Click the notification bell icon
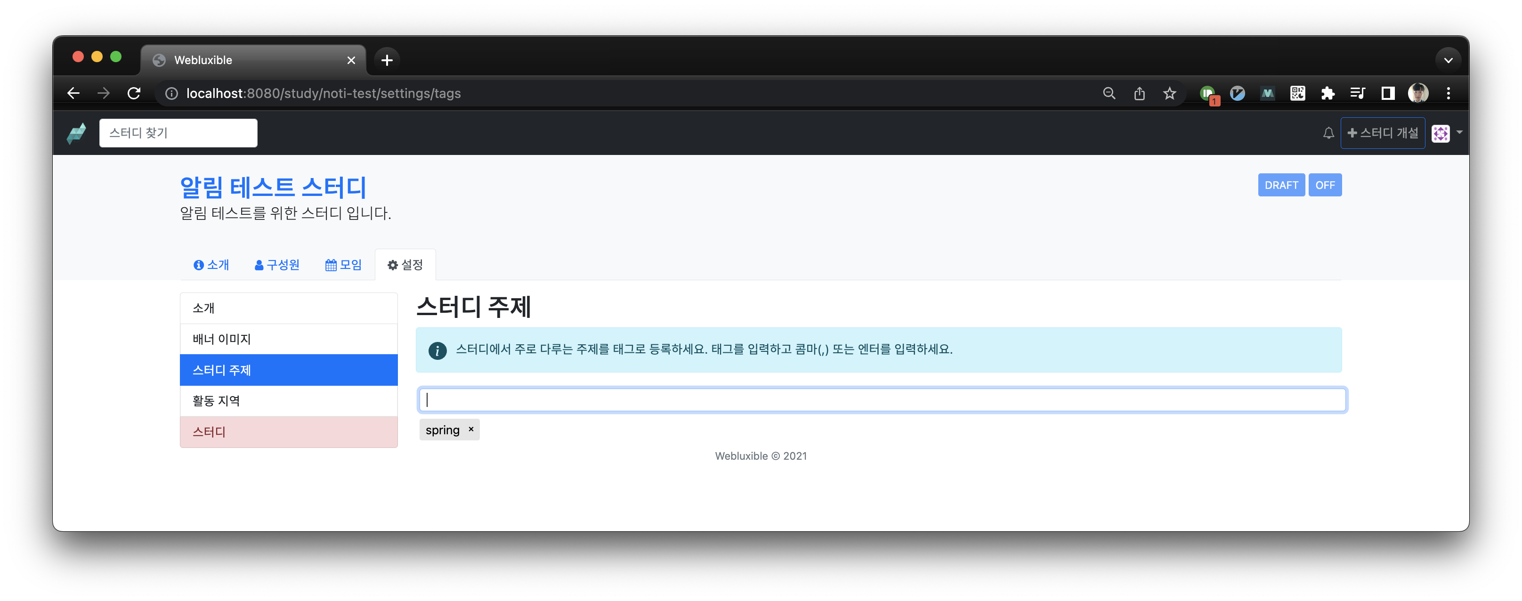The height and width of the screenshot is (601, 1522). [x=1328, y=133]
